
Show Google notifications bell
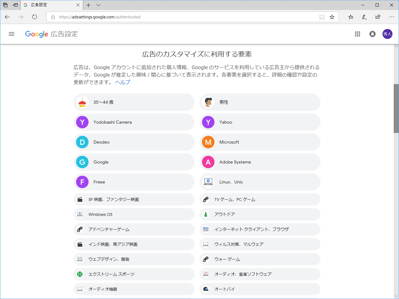click(x=373, y=34)
